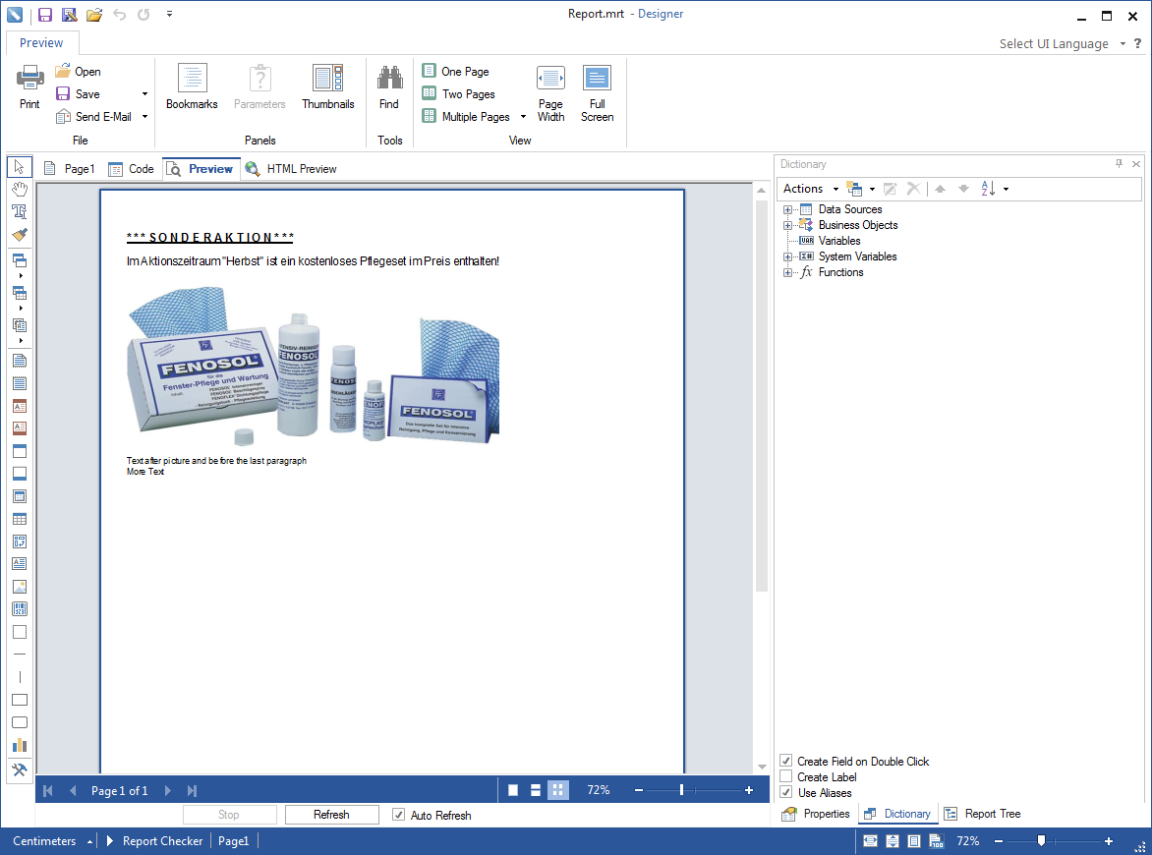Switch to the HTML Preview tab
This screenshot has height=855, width=1152.
(291, 169)
